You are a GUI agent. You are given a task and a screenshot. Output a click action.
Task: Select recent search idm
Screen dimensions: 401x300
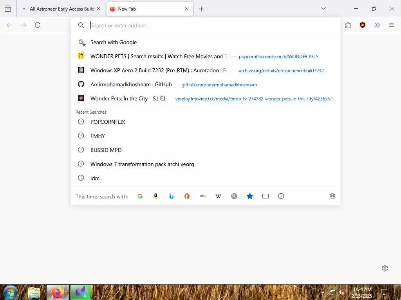pyautogui.click(x=205, y=178)
